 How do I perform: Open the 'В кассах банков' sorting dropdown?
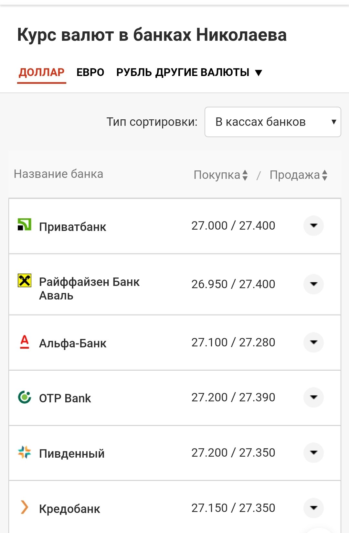click(x=273, y=122)
